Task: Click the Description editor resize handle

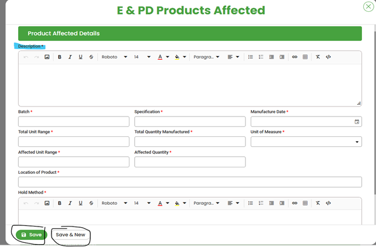Action: coord(359,104)
